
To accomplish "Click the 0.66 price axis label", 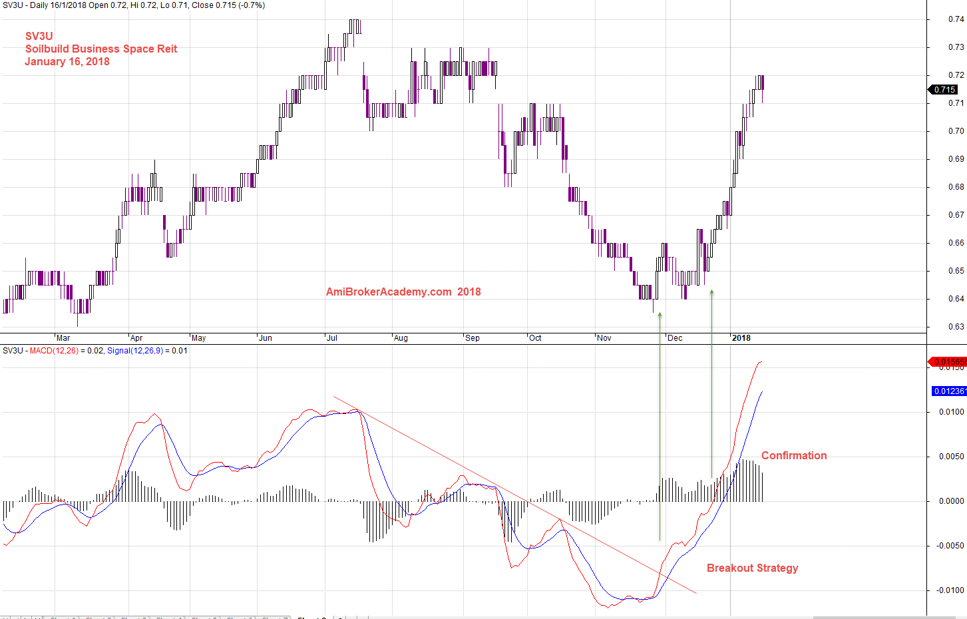I will [x=956, y=243].
